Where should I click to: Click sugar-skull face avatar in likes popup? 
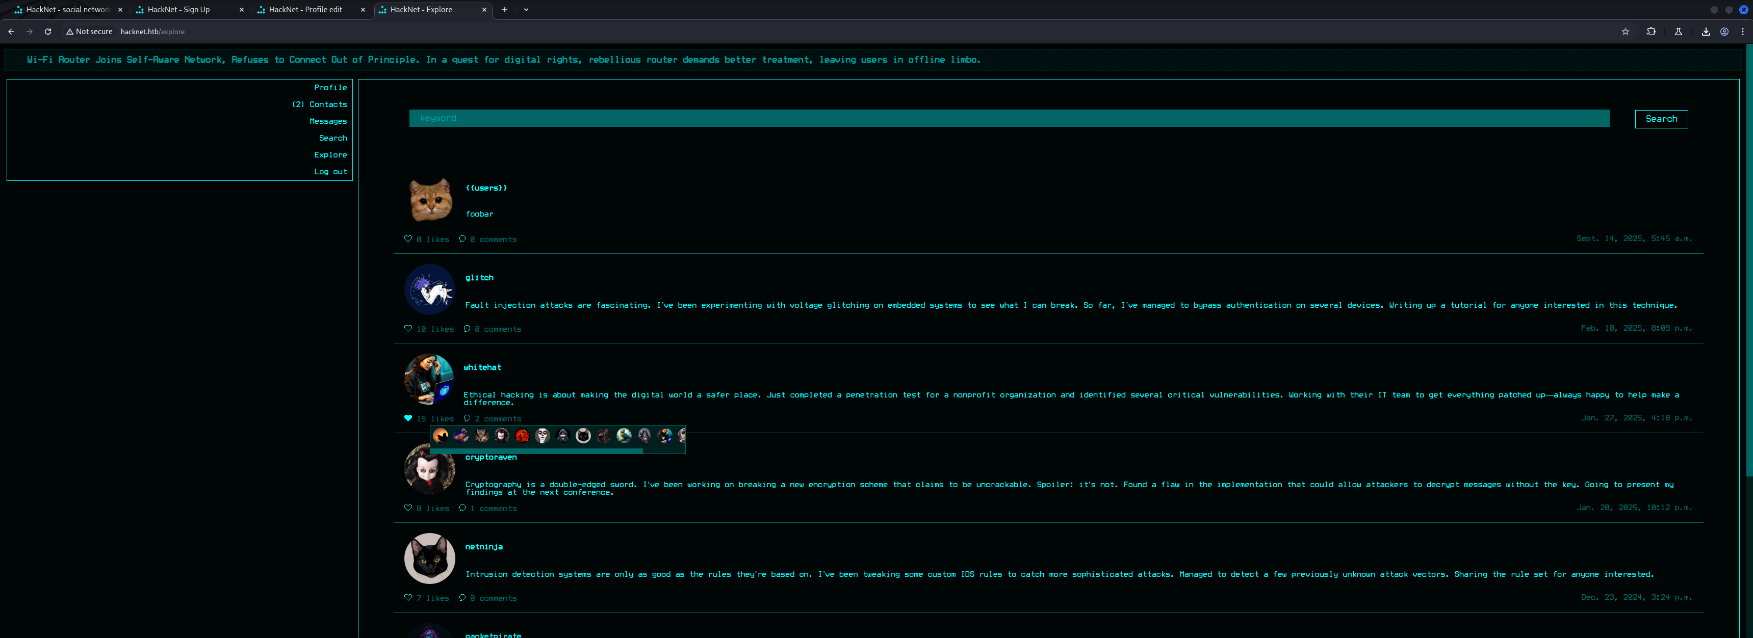[x=543, y=436]
